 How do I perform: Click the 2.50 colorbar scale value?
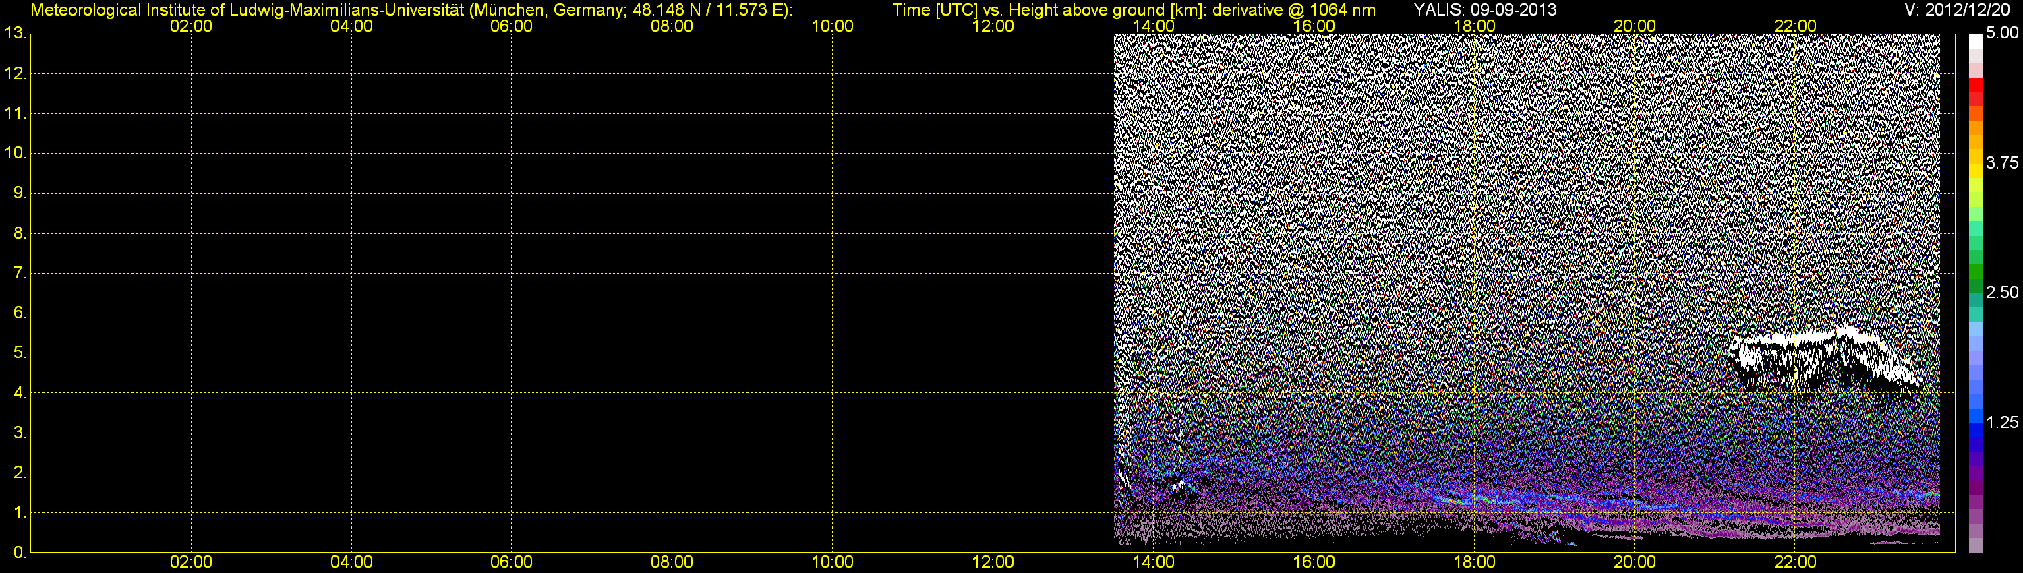pos(2002,292)
